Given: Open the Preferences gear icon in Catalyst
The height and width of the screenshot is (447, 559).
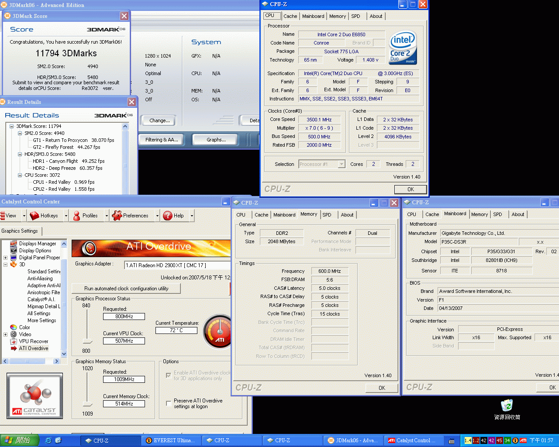Looking at the screenshot, I should (x=117, y=215).
